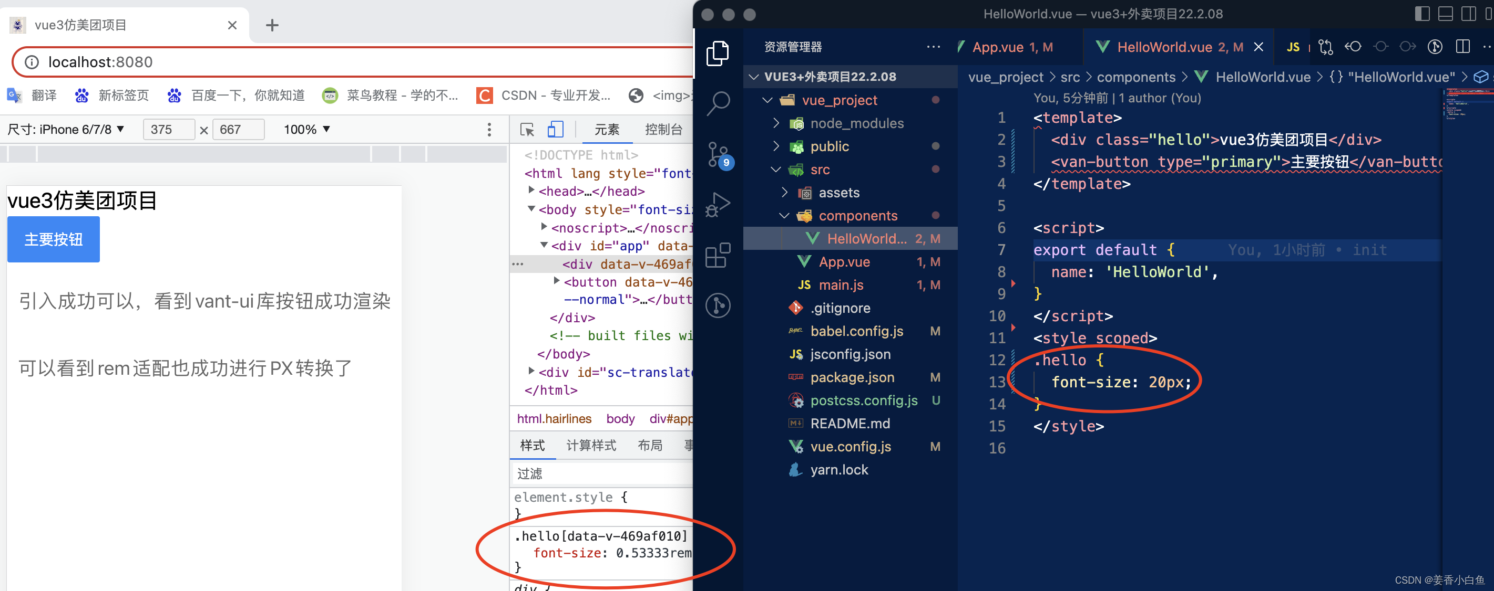Toggle secondary sidebar layout icon in title bar
This screenshot has height=591, width=1494.
click(x=1468, y=14)
